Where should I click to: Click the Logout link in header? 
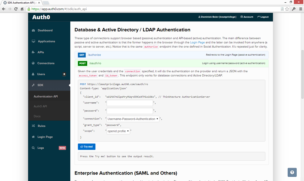coord(263,17)
